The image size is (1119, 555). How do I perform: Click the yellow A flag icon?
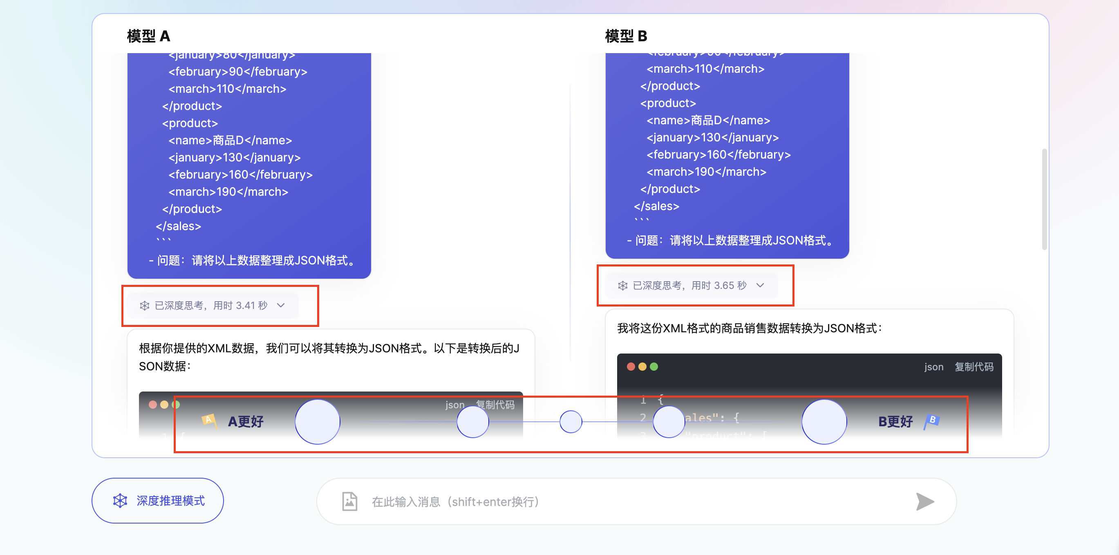coord(209,421)
